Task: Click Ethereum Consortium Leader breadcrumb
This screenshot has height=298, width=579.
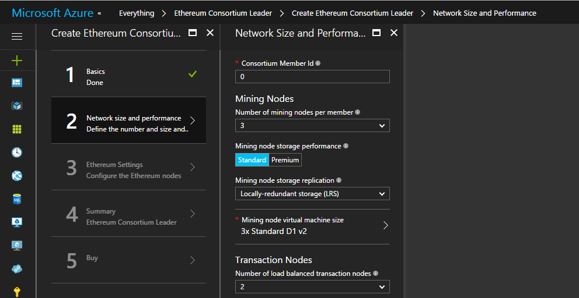Action: tap(223, 13)
